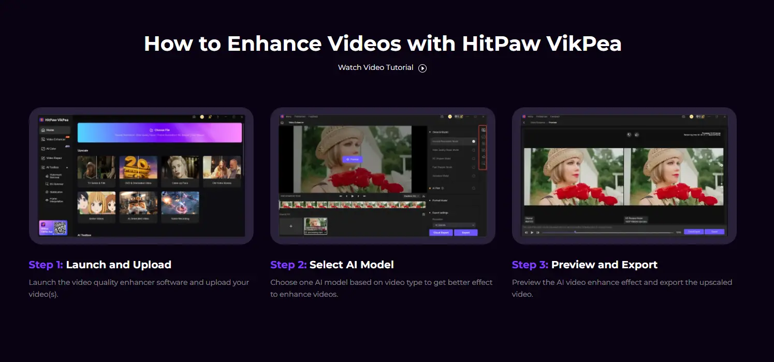
Task: Click the Feedback menu item
Action: tap(313, 117)
